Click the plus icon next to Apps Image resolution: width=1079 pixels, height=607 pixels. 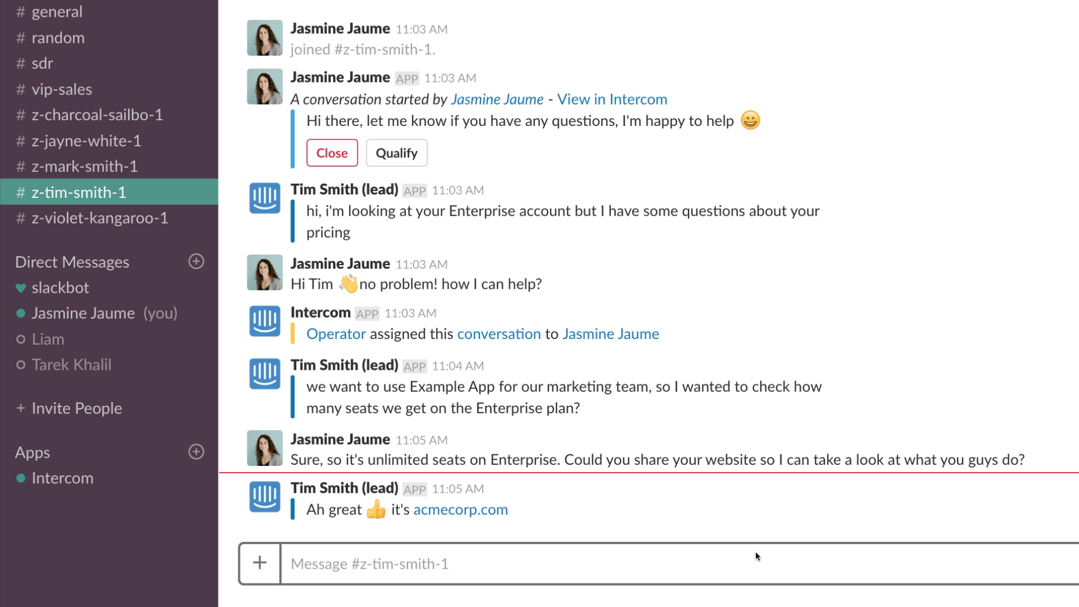[x=196, y=452]
